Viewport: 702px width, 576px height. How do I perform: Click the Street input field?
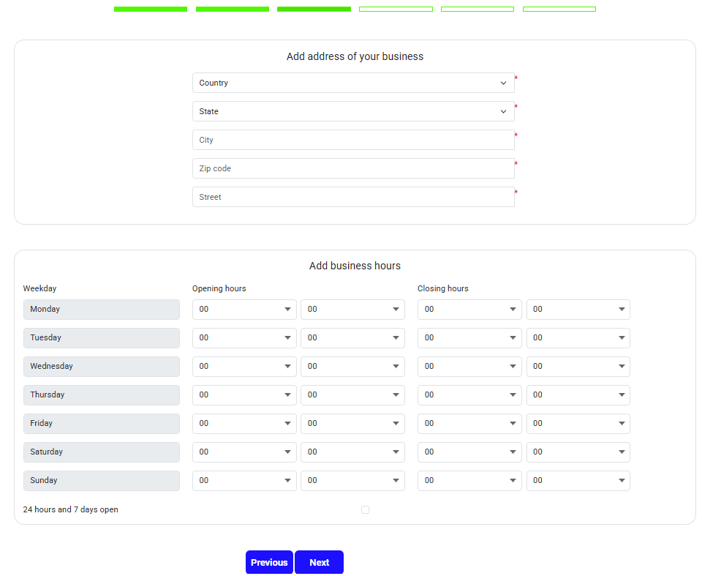pos(353,197)
